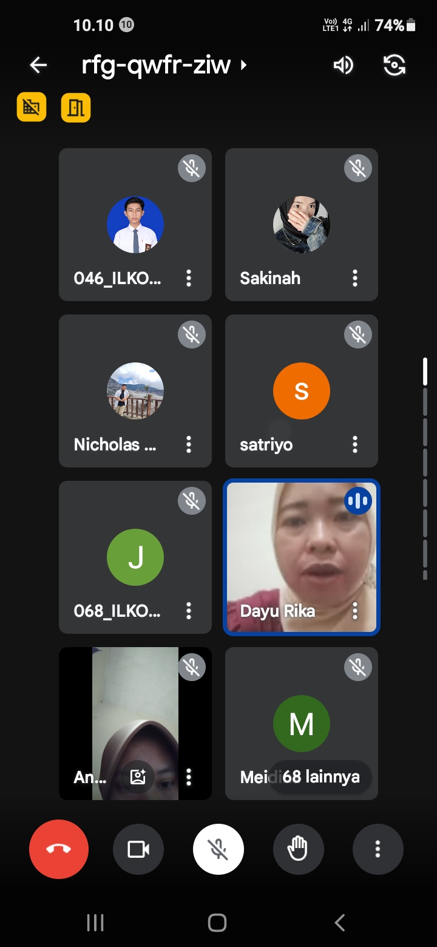Open three-dot menu on Nicholas tile
This screenshot has height=947, width=437.
[x=189, y=444]
